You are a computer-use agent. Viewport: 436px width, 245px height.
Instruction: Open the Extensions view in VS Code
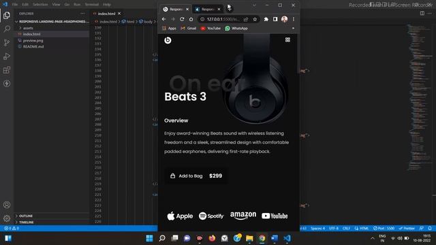pyautogui.click(x=7, y=69)
